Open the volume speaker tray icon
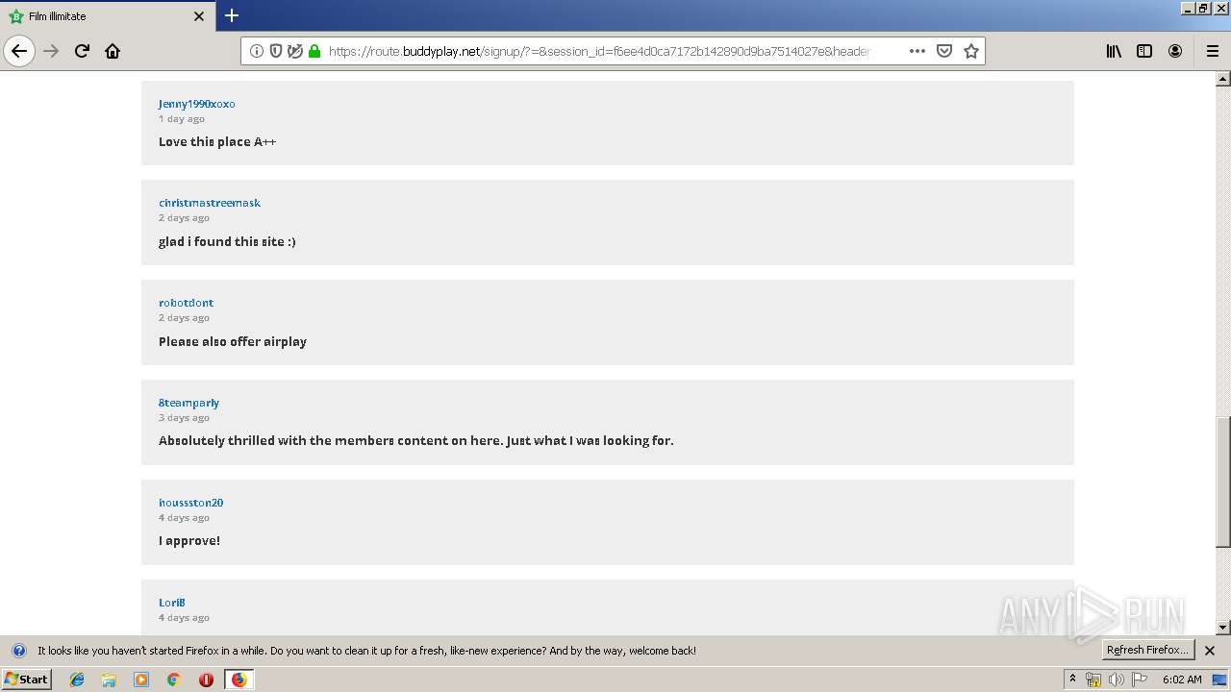The image size is (1231, 692). [1117, 680]
